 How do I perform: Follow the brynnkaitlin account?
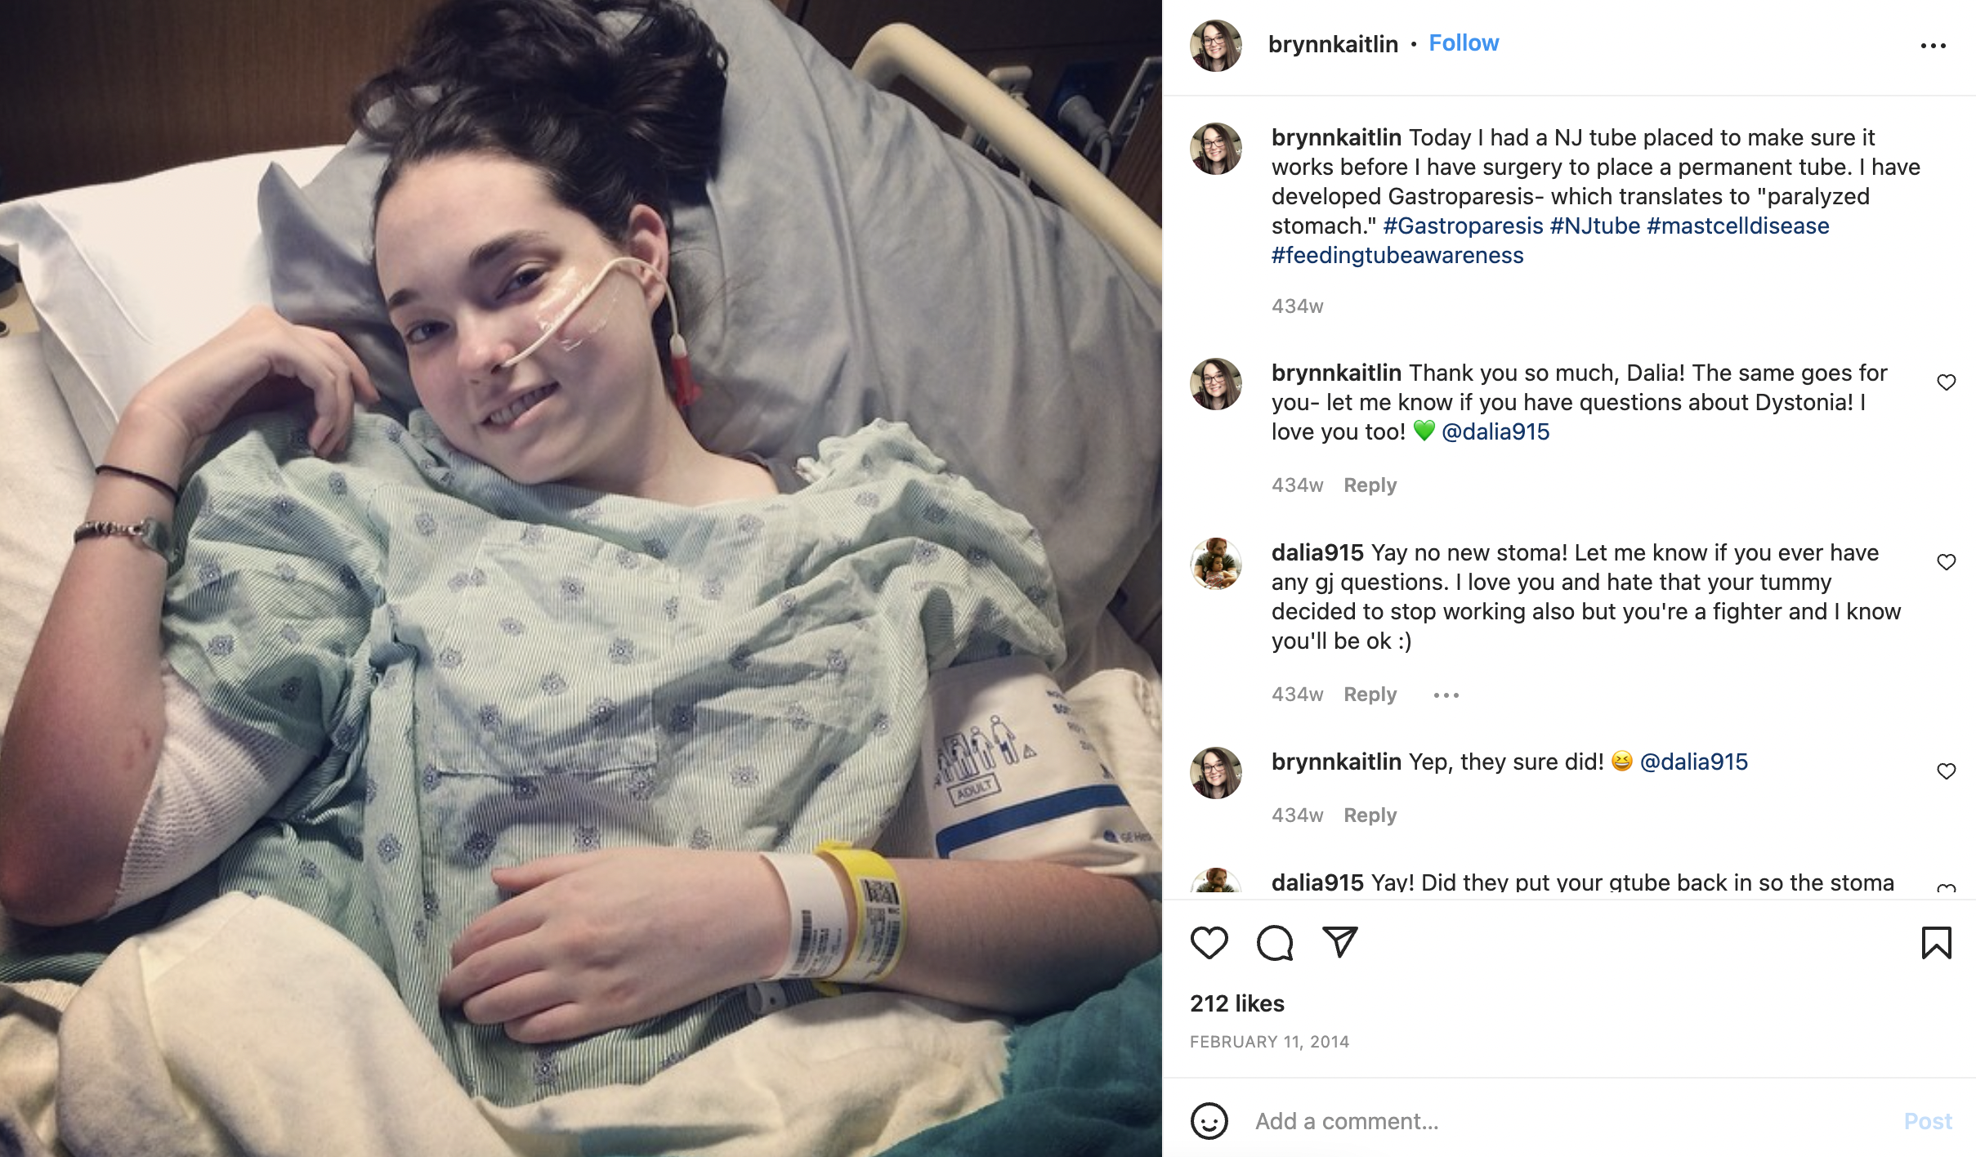coord(1464,43)
